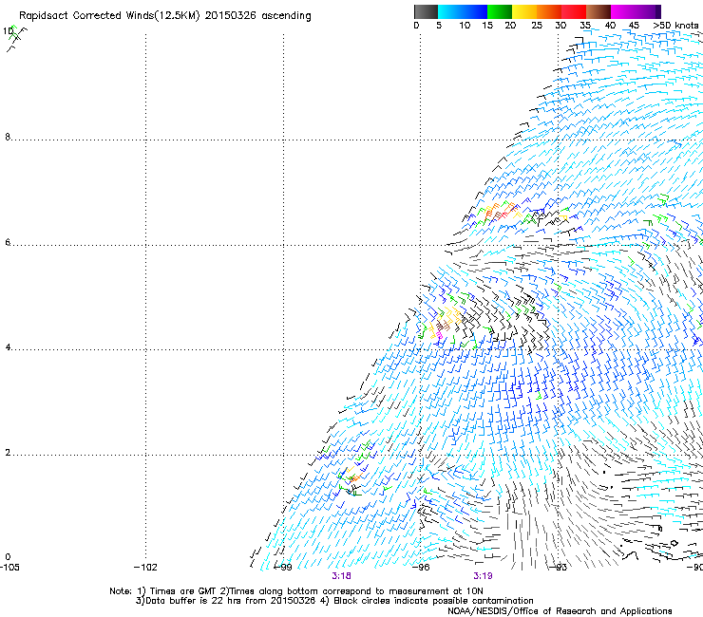The width and height of the screenshot is (703, 617).
Task: Click the cyan-to-blue 5-15 knots legend swatch
Action: pyautogui.click(x=463, y=11)
